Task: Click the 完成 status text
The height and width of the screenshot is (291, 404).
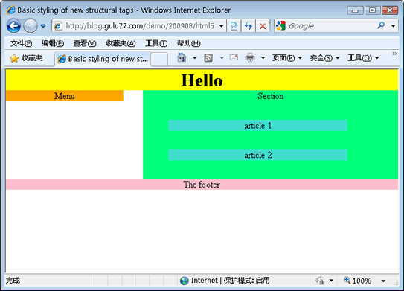Action: pyautogui.click(x=13, y=281)
